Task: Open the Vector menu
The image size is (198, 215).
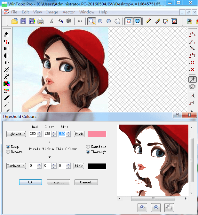Action: (68, 12)
